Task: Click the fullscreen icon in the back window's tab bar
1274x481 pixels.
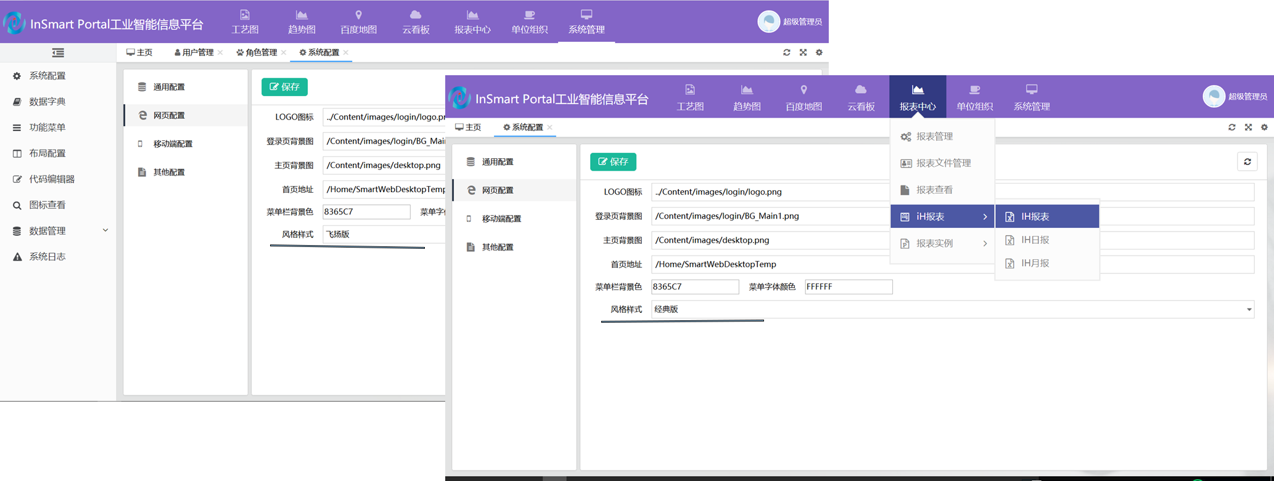Action: tap(803, 52)
